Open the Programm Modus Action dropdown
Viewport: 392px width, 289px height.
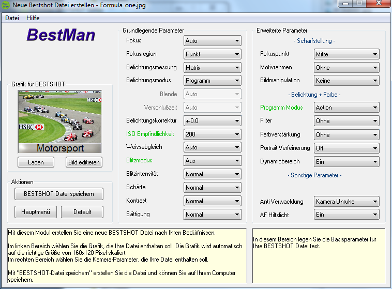coord(346,108)
